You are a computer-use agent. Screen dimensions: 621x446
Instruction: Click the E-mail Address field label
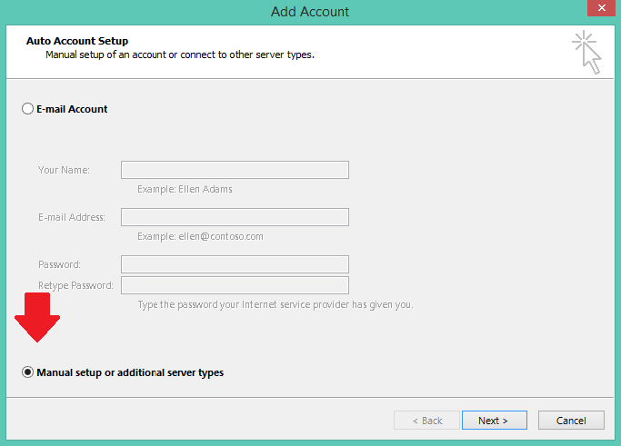point(72,217)
